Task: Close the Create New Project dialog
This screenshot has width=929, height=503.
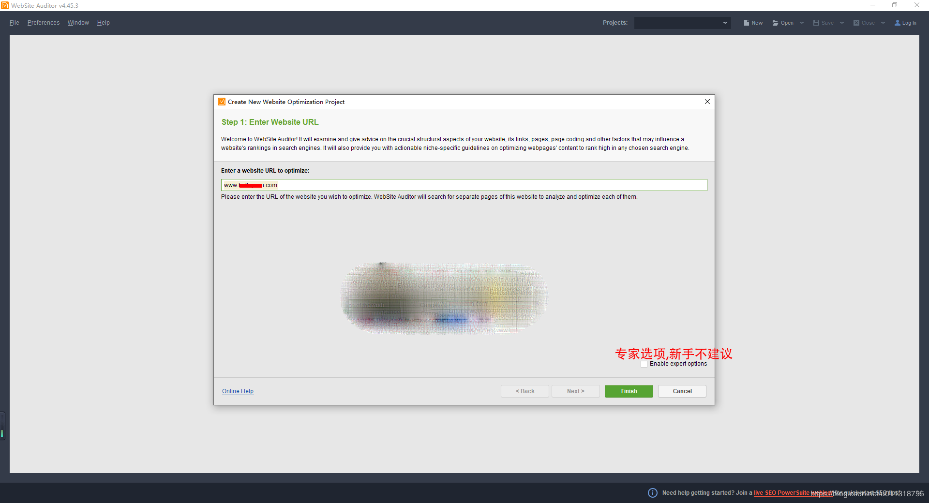Action: point(707,102)
